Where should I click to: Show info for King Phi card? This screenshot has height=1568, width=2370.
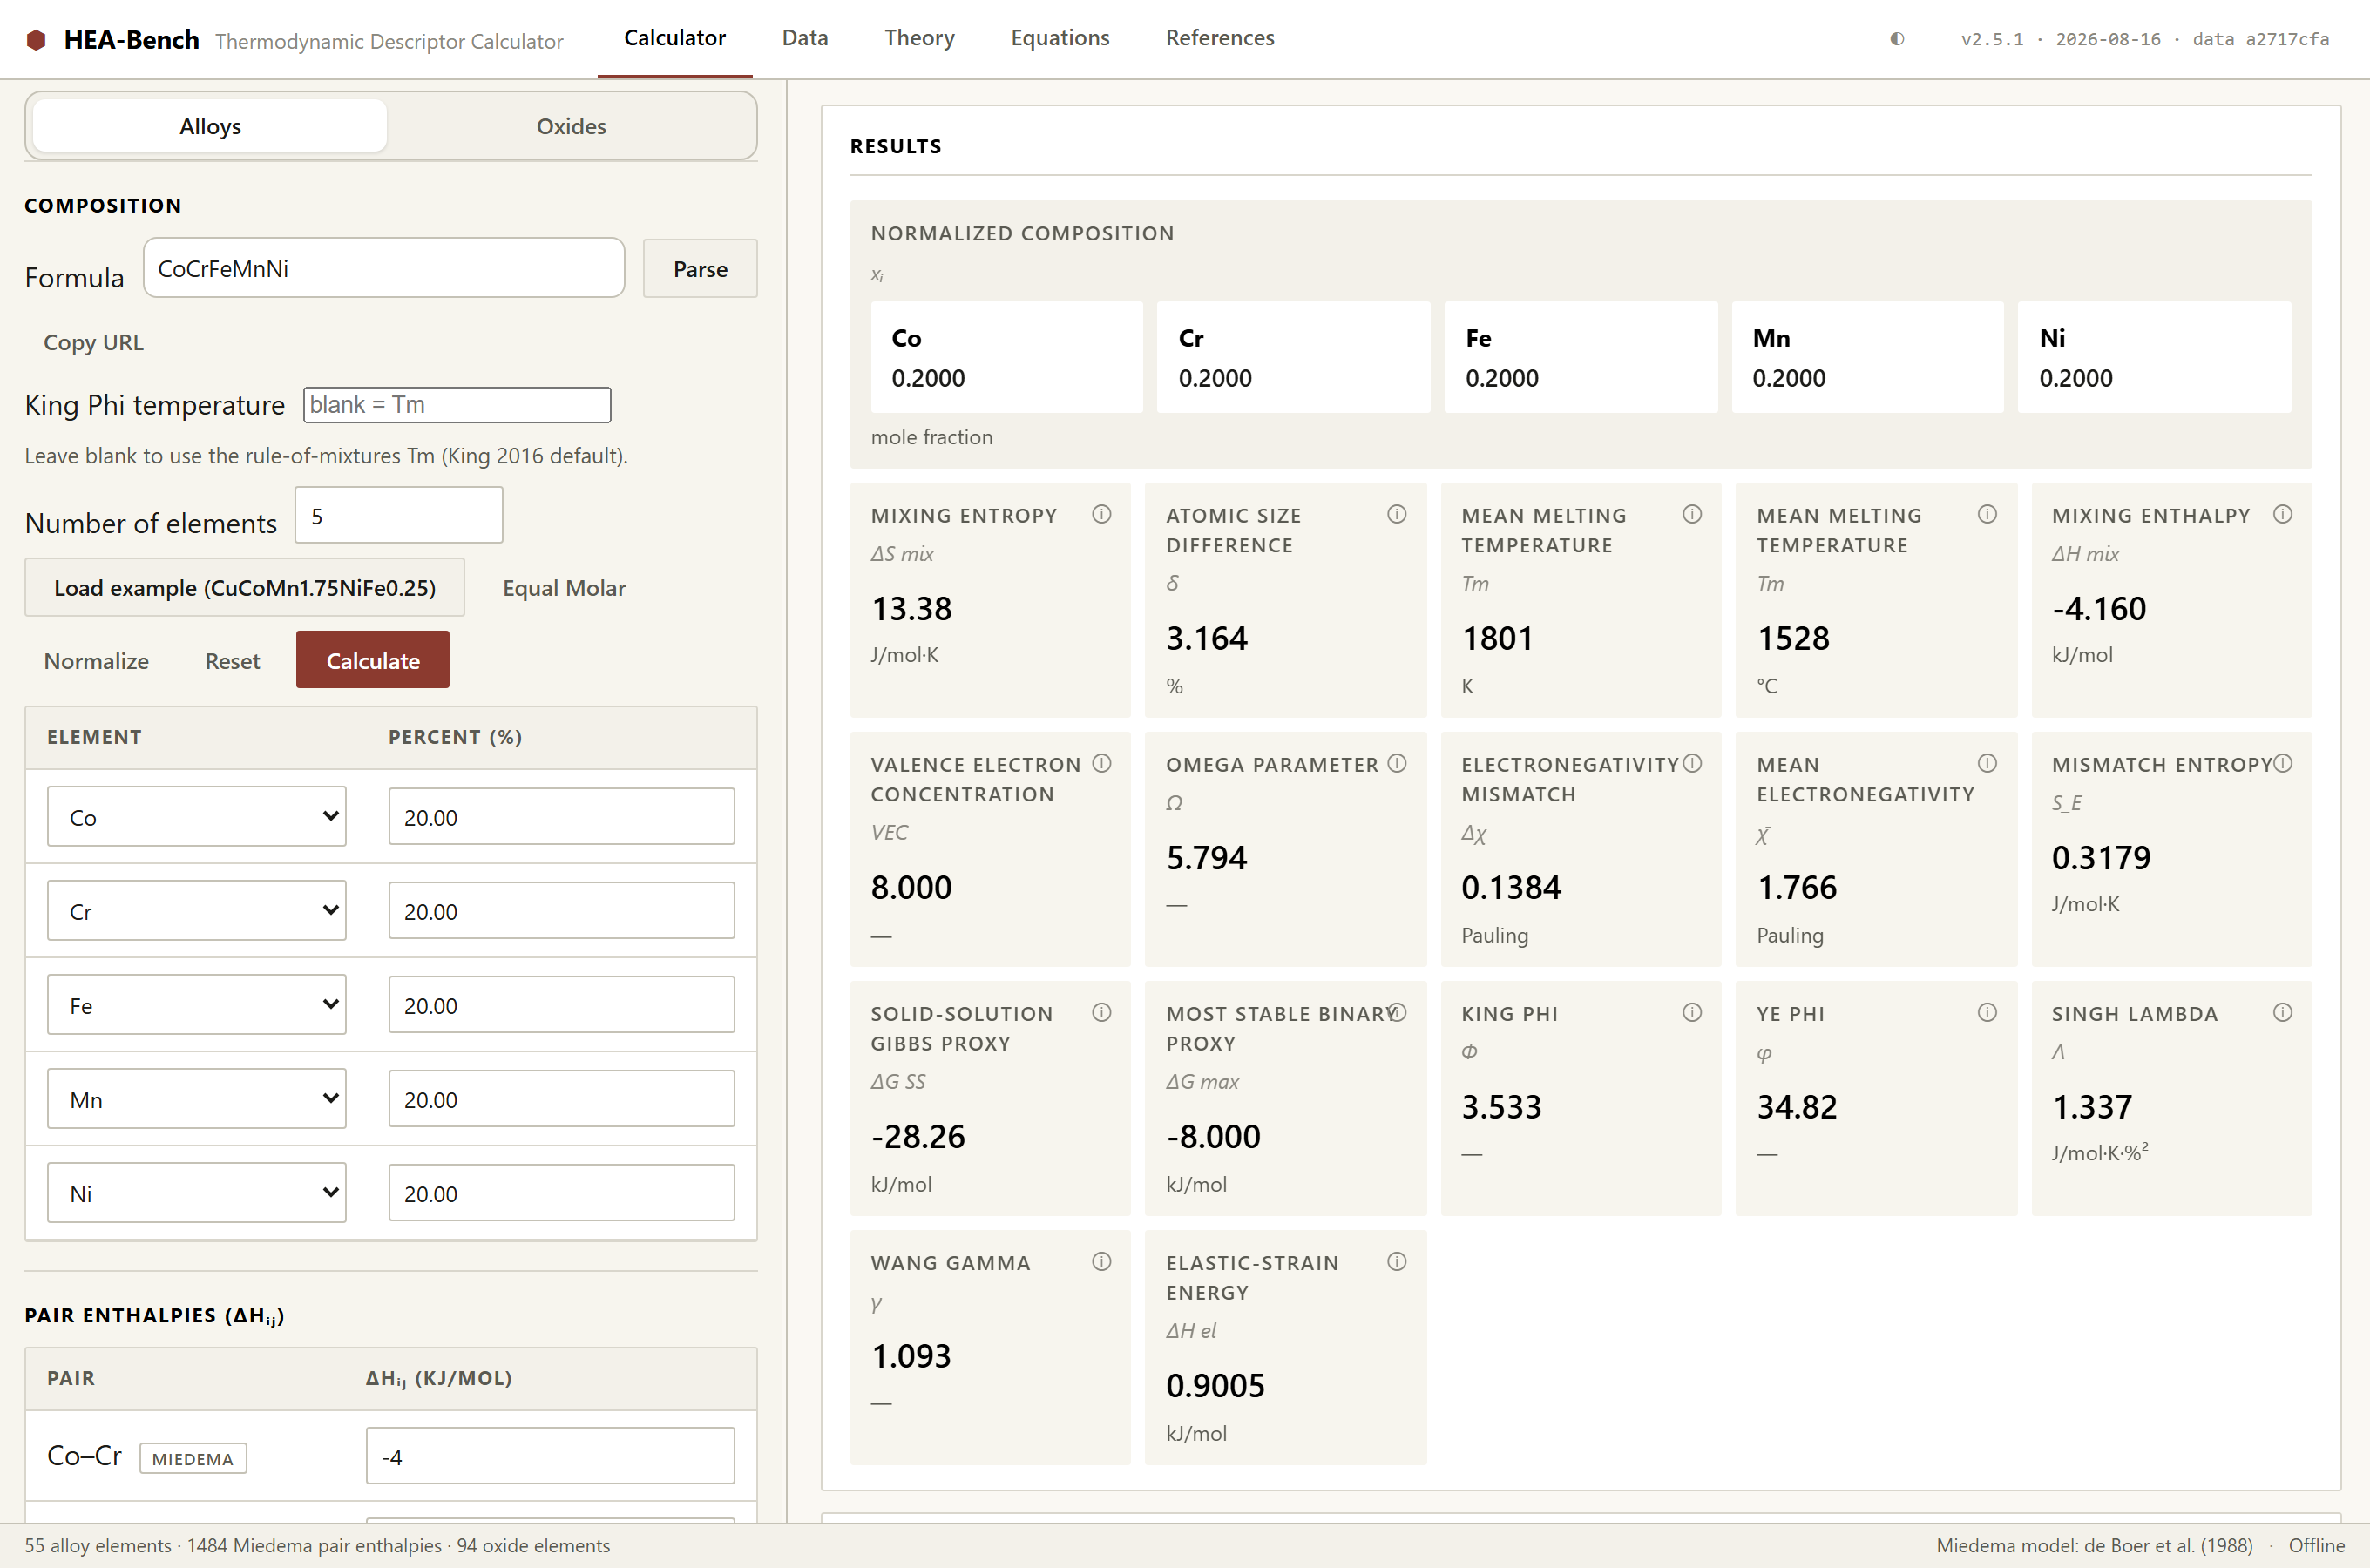[1691, 1012]
